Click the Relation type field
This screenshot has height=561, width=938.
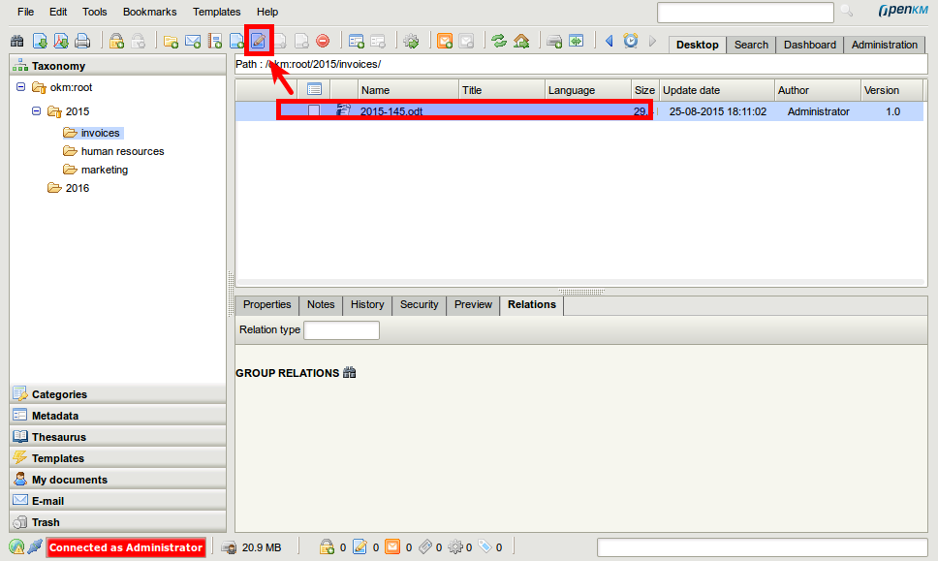click(341, 330)
